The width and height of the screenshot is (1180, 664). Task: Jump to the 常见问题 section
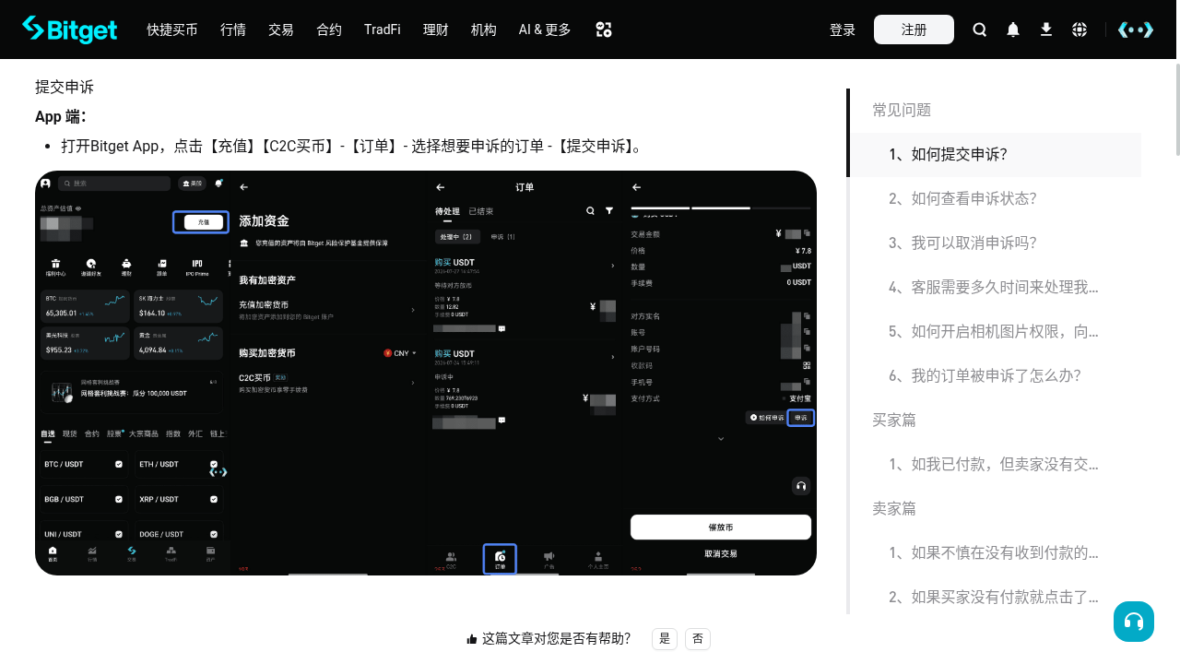click(902, 111)
